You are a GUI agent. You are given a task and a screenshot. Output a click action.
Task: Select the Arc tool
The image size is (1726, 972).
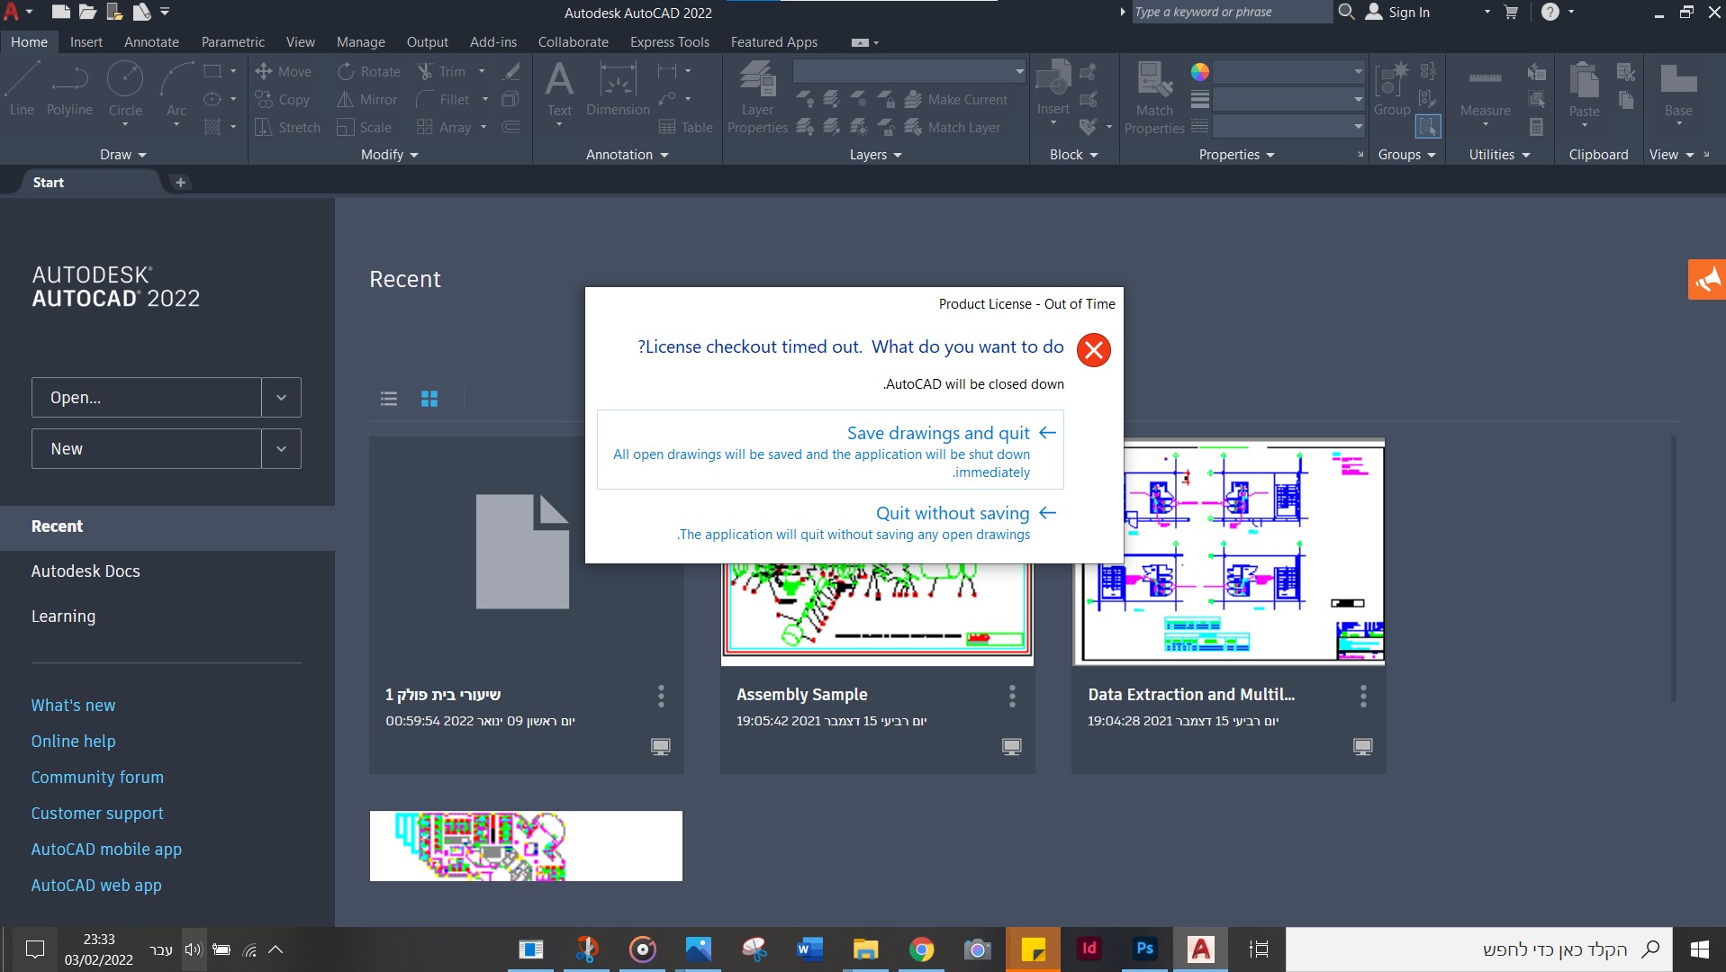[x=176, y=89]
